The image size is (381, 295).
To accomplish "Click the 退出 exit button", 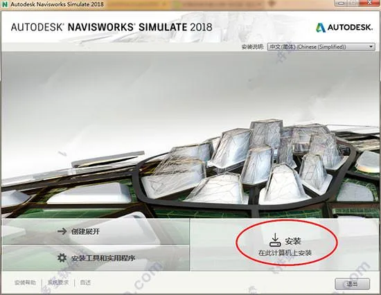I will [353, 284].
